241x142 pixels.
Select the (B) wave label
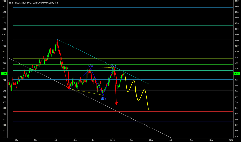point(103,99)
